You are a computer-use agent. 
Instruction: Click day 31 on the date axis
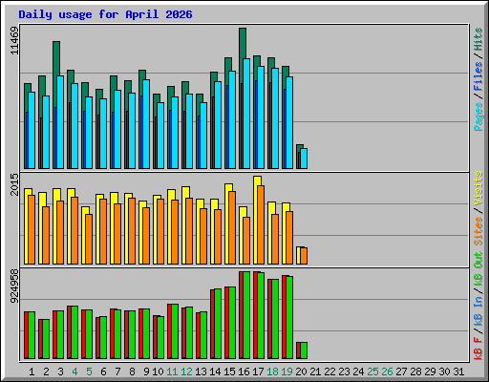(458, 371)
